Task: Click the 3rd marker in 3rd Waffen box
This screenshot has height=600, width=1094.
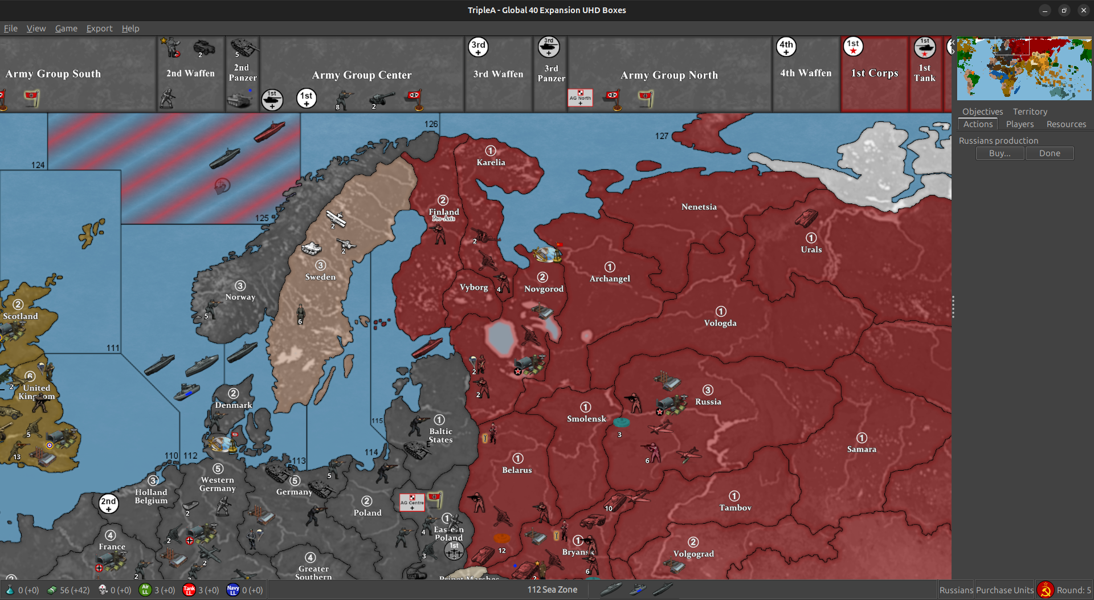Action: 478,47
